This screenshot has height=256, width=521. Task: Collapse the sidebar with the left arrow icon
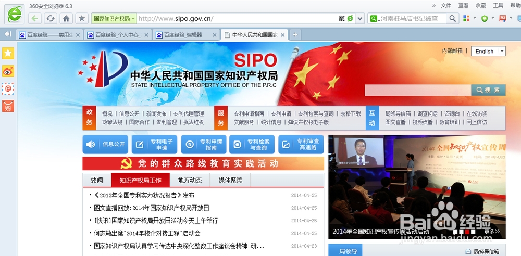tap(8, 34)
